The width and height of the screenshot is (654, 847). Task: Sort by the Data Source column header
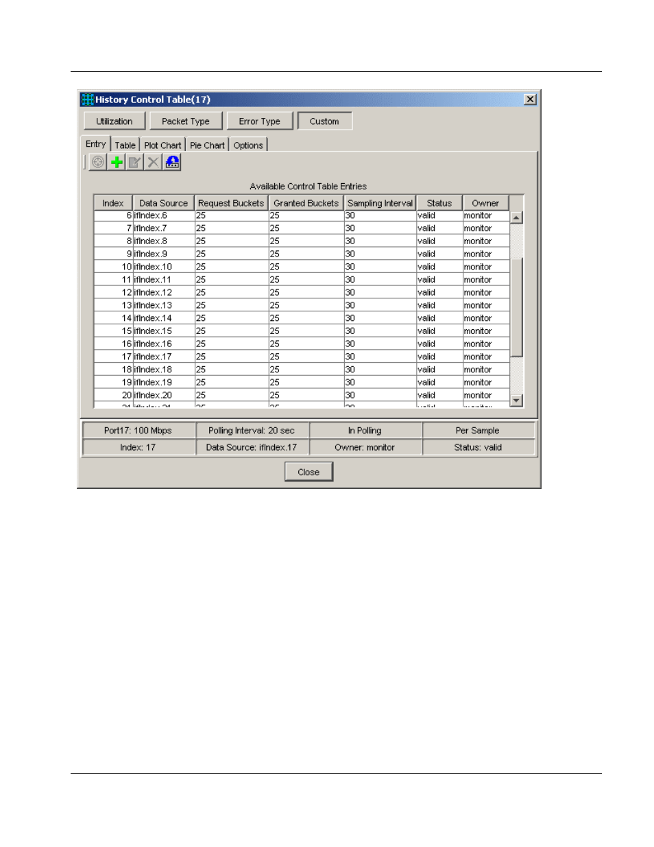point(163,203)
